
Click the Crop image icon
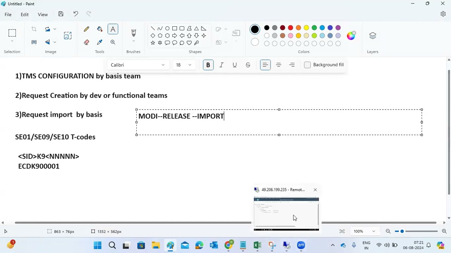[x=34, y=29]
